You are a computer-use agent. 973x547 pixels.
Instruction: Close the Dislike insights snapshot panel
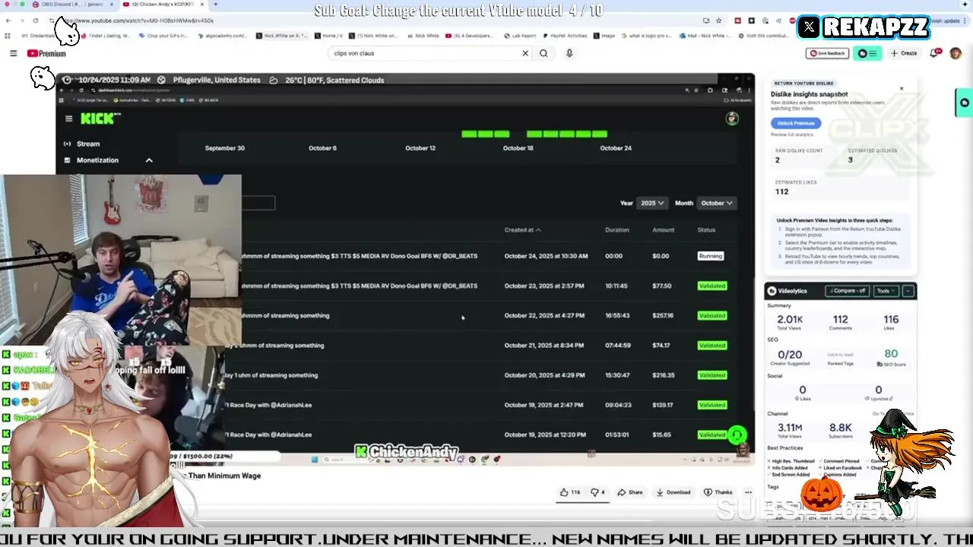(x=902, y=89)
